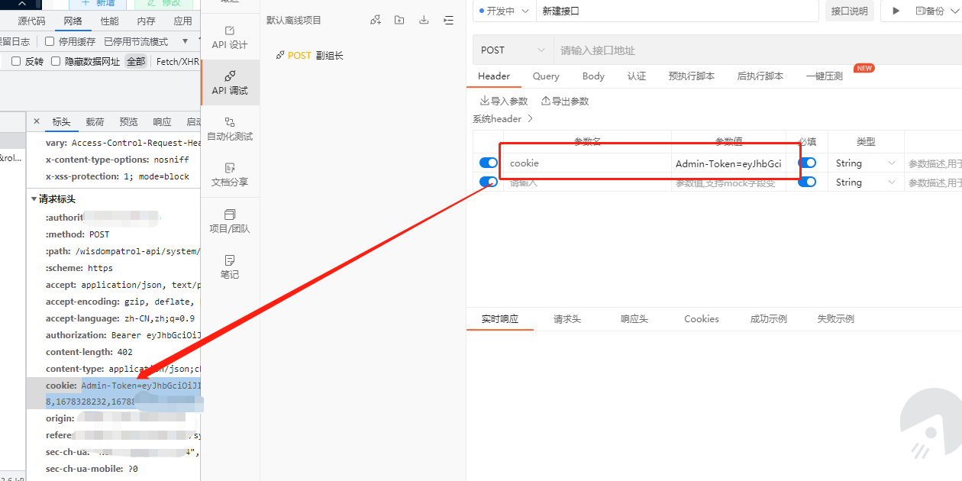The image size is (962, 481).
Task: Toggle the cookie row enable switch
Action: coord(488,163)
